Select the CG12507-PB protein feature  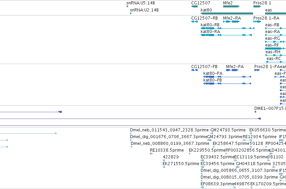click(194, 70)
